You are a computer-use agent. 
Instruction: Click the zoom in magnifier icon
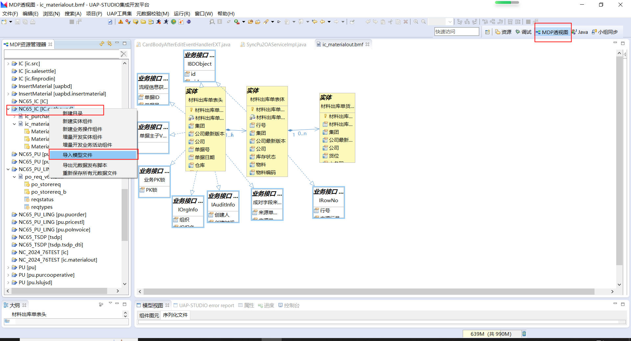click(x=416, y=22)
